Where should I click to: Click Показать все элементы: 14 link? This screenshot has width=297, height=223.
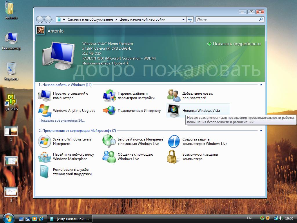pos(62,121)
